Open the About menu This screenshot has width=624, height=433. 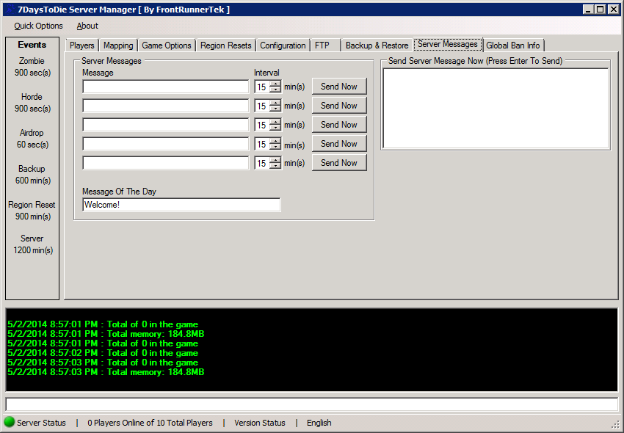pyautogui.click(x=87, y=26)
